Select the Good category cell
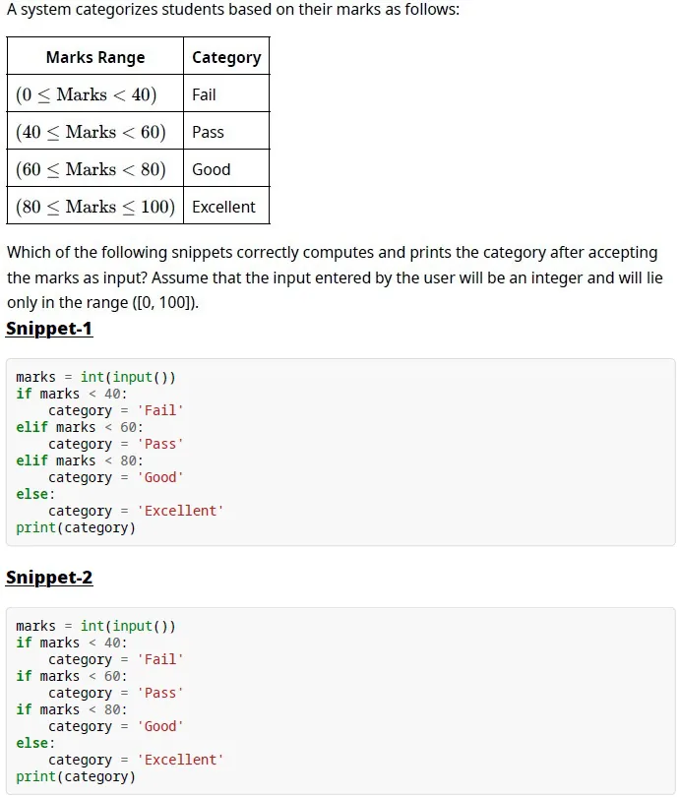 click(x=226, y=169)
